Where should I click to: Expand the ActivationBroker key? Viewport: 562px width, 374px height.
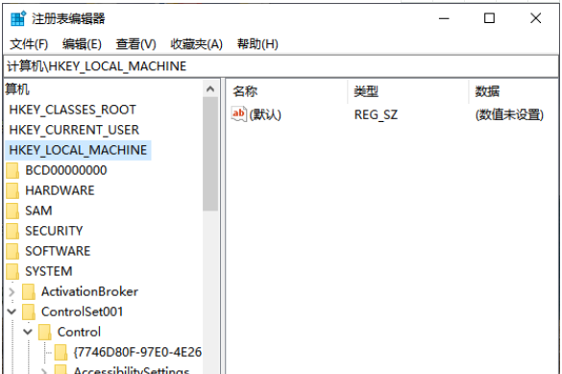pos(12,292)
